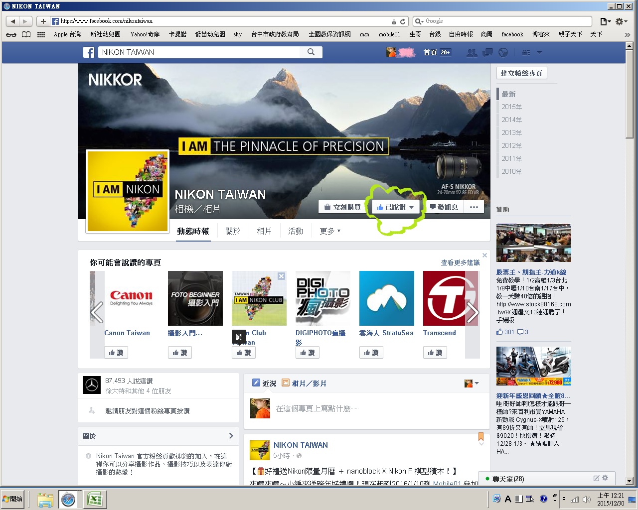Screen dimensions: 638x510
Task: Click 邀請朋友對這個粉絲專頁按讚 invite friends link
Action: tap(147, 411)
